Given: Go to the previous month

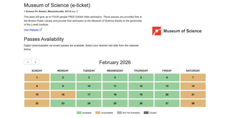Looking at the screenshot, I should pyautogui.click(x=28, y=62).
